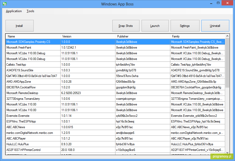Click publisher fphbd361v8tya cell
The width and height of the screenshot is (235, 161).
click(143, 144)
